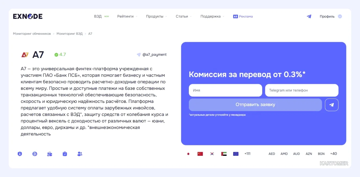Click the clipboard checkmark icon

point(65,154)
